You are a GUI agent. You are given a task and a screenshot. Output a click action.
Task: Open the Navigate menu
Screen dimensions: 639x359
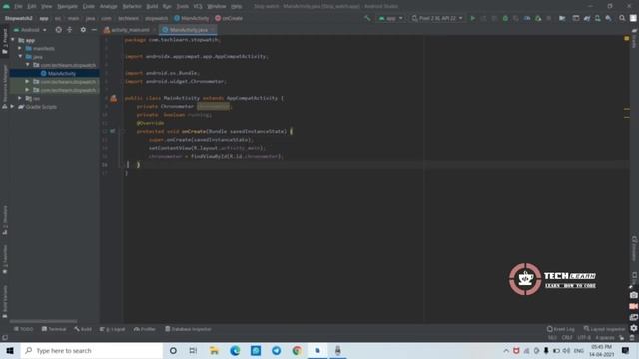67,7
